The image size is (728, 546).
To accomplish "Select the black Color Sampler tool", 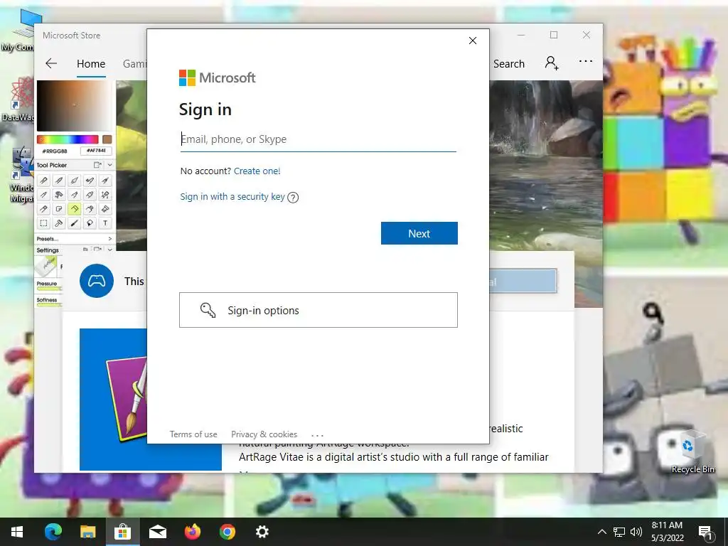I will point(74,223).
